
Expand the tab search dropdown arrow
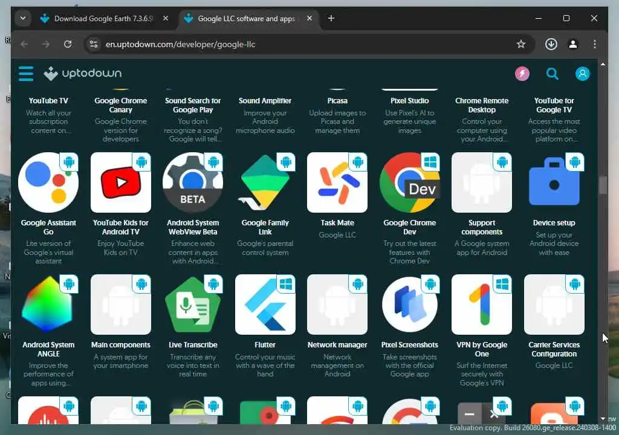(23, 18)
